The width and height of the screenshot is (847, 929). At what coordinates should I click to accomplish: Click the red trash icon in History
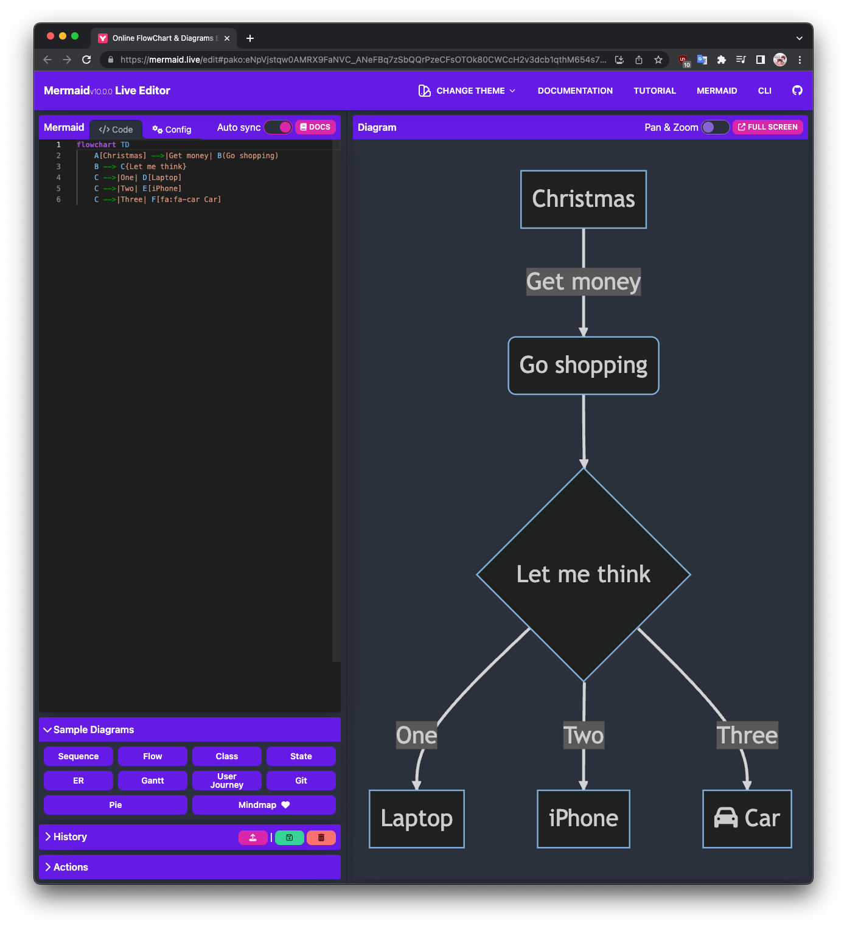pos(321,838)
